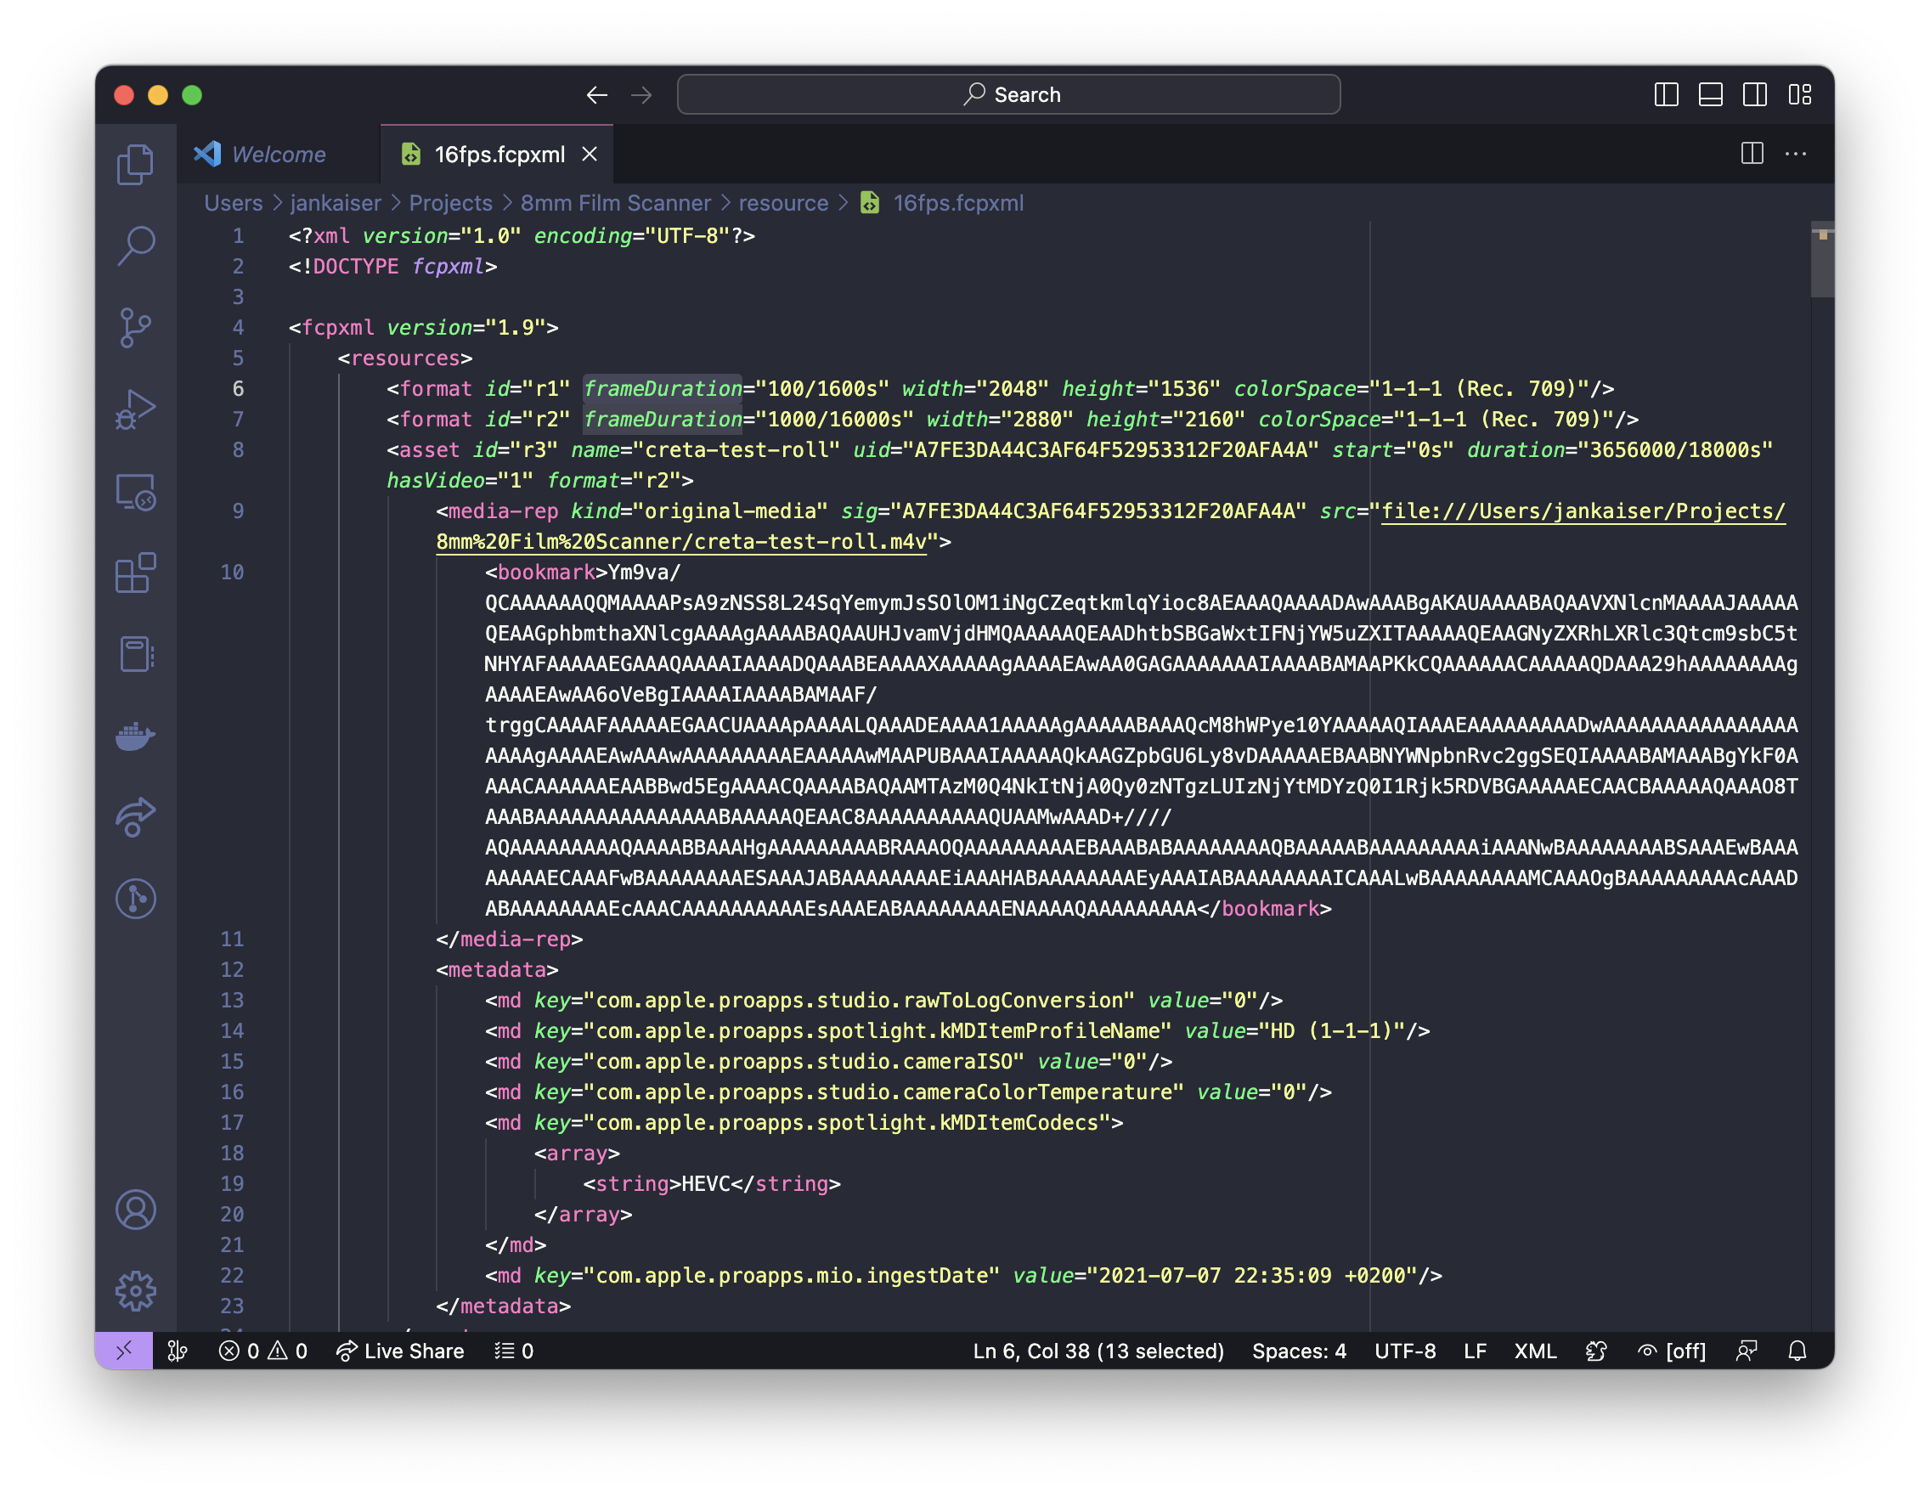The width and height of the screenshot is (1930, 1495).
Task: Open the Remote Explorer view
Action: 135,492
